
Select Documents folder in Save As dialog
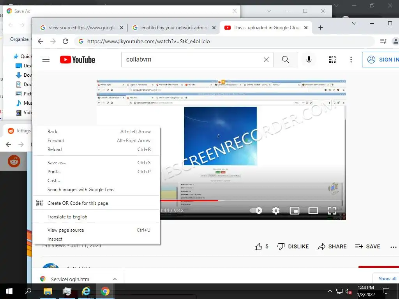coord(24,84)
